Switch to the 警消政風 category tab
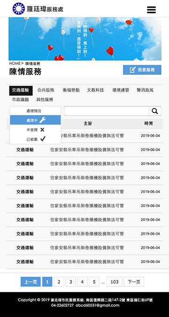This screenshot has height=317, width=169. (x=145, y=90)
